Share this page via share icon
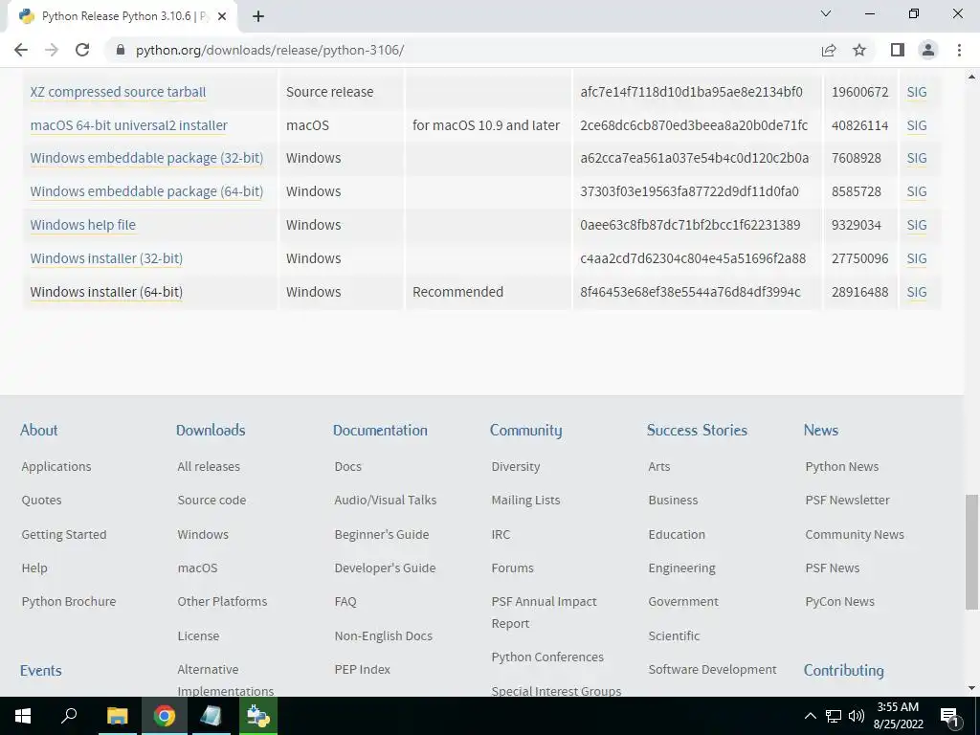 coord(829,50)
